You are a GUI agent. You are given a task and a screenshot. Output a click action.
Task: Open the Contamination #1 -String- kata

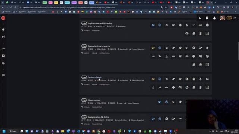99,117
